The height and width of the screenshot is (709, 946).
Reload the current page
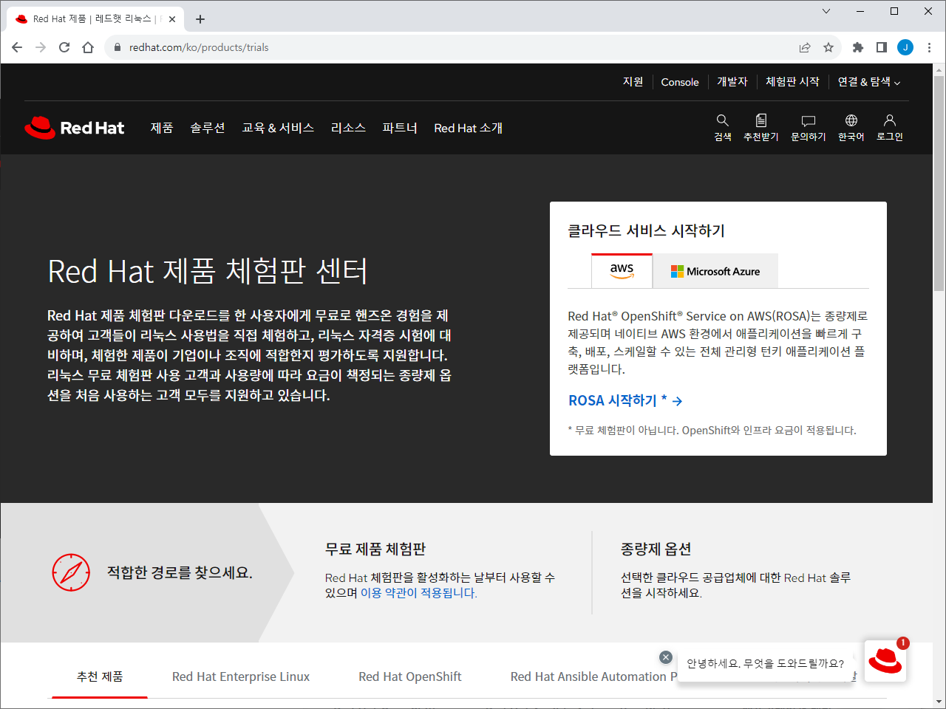(64, 47)
